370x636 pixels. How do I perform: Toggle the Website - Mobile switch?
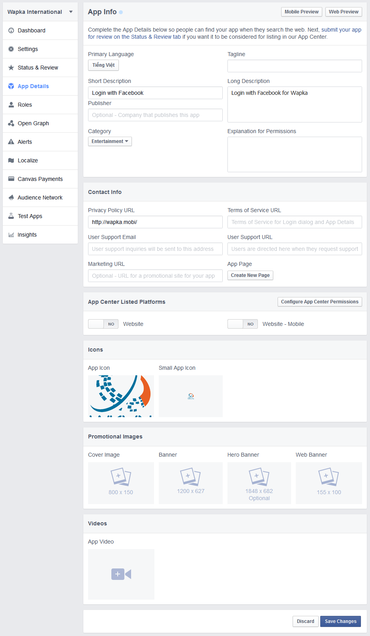(x=242, y=324)
